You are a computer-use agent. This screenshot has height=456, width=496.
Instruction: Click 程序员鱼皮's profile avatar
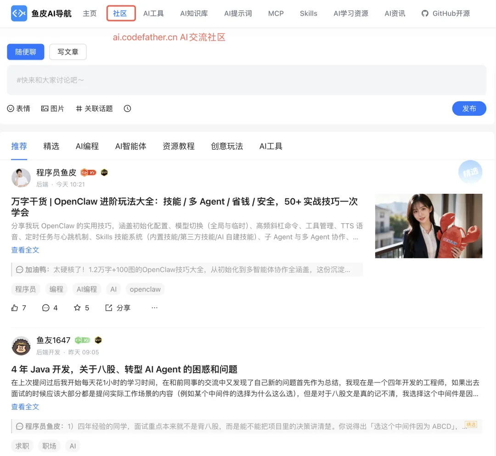(x=21, y=177)
